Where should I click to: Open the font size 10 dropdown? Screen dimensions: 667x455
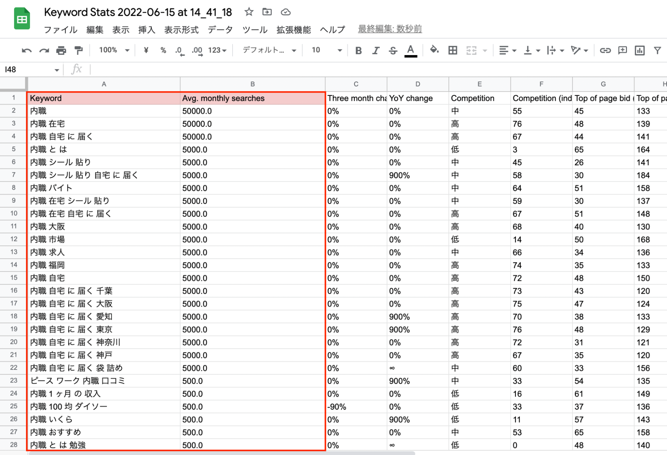coord(326,50)
